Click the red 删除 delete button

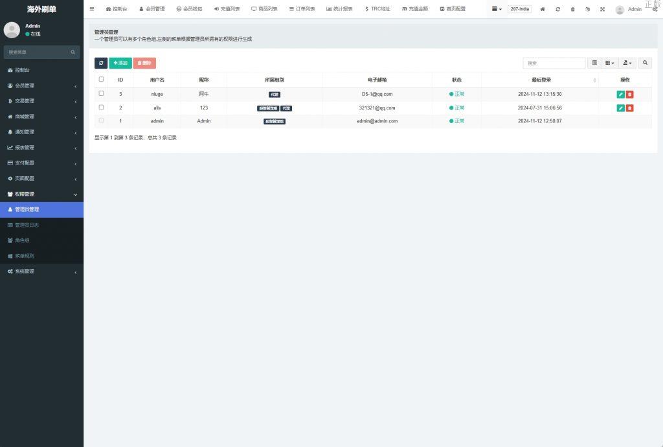(144, 63)
